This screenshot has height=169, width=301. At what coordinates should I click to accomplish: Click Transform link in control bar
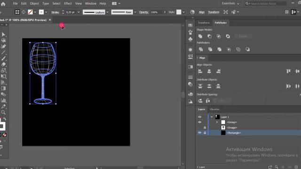[x=214, y=12]
